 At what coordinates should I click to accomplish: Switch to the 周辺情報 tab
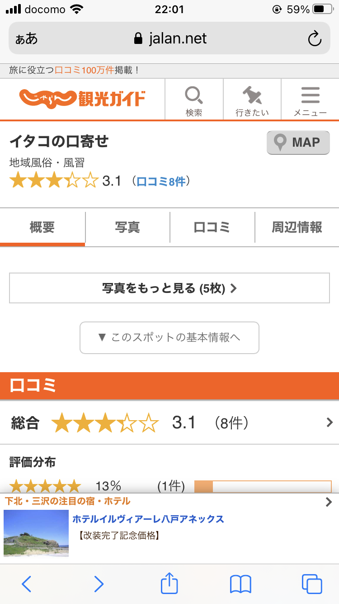[297, 227]
